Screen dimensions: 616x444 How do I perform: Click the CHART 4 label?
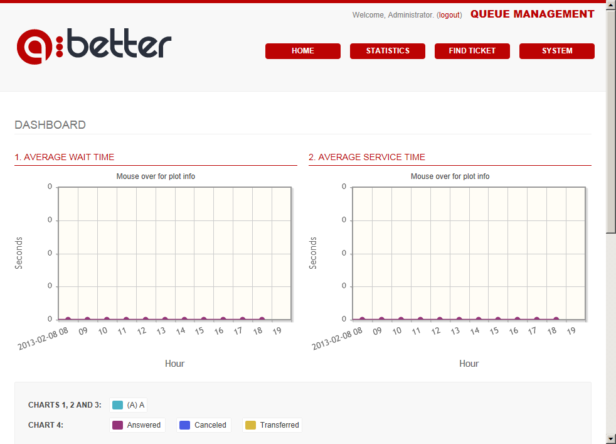tap(46, 425)
